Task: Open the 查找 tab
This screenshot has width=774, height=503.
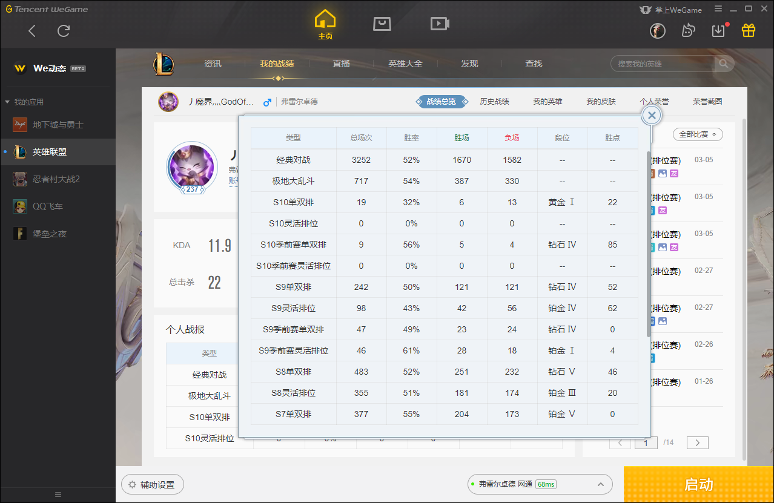Action: click(534, 64)
